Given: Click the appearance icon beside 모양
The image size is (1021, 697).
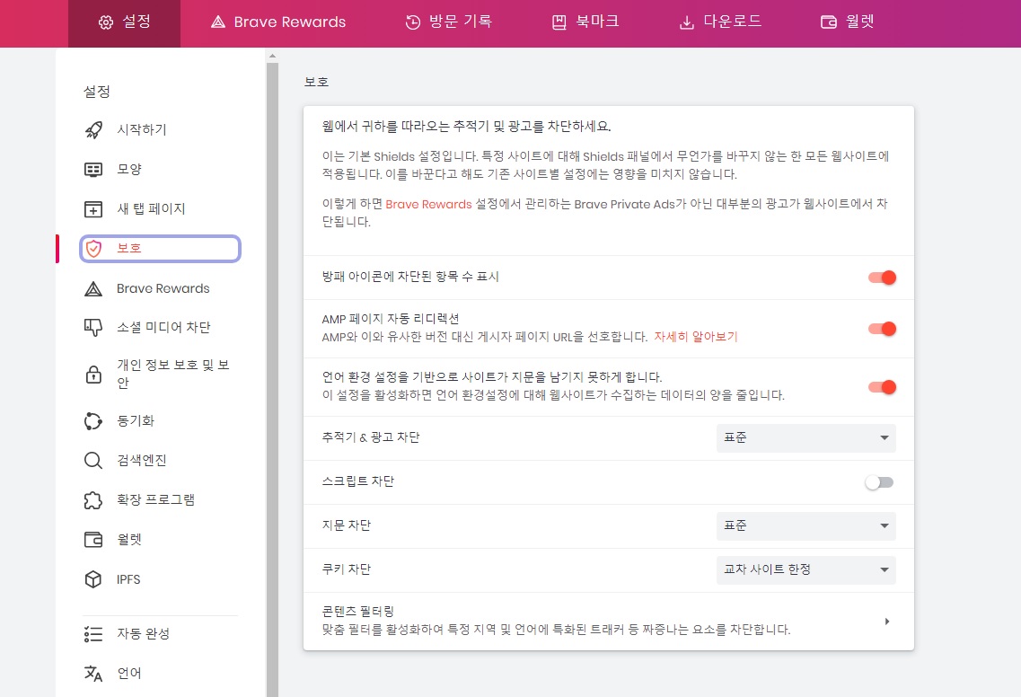Looking at the screenshot, I should tap(93, 170).
